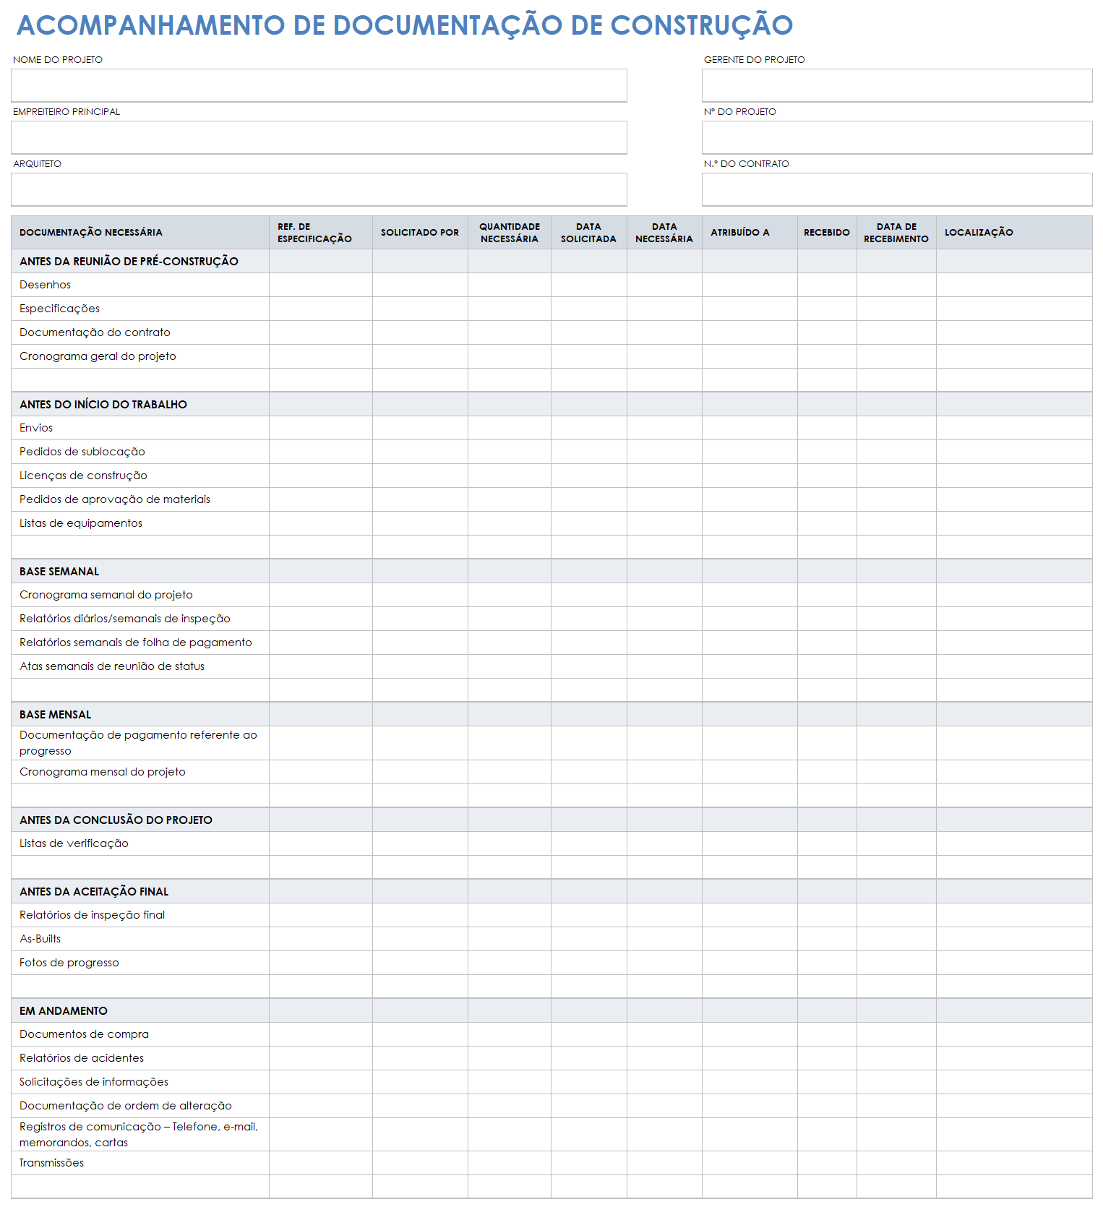1103x1207 pixels.
Task: Click the 'Envios' row
Action: 551,428
